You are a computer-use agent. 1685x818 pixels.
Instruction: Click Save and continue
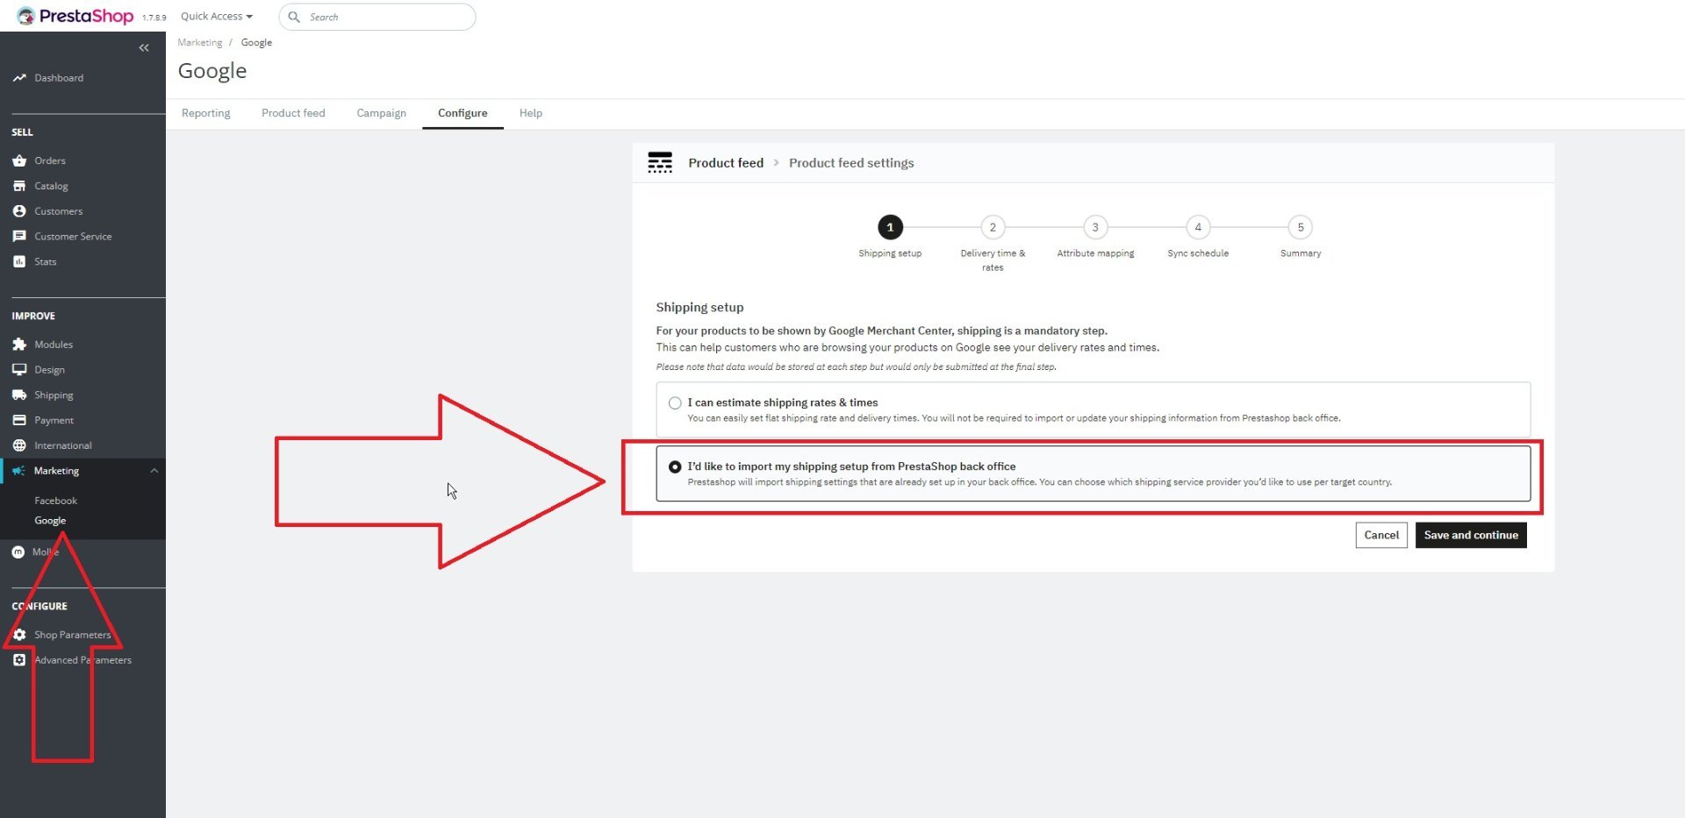[1471, 535]
